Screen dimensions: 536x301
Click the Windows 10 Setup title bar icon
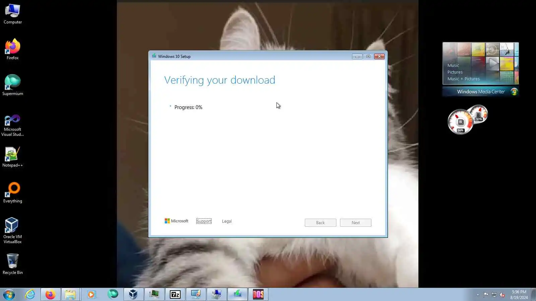(154, 56)
